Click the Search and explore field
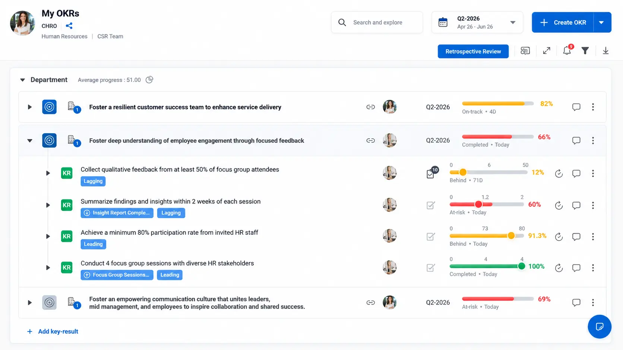This screenshot has width=623, height=350. pos(377,22)
